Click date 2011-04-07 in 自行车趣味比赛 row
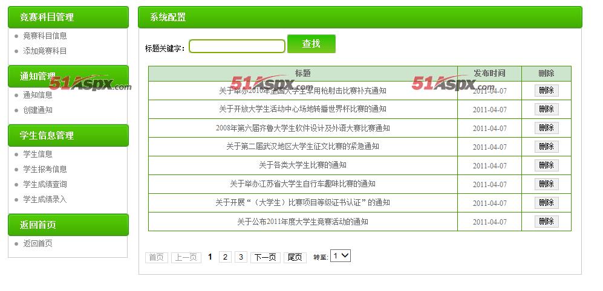 489,185
